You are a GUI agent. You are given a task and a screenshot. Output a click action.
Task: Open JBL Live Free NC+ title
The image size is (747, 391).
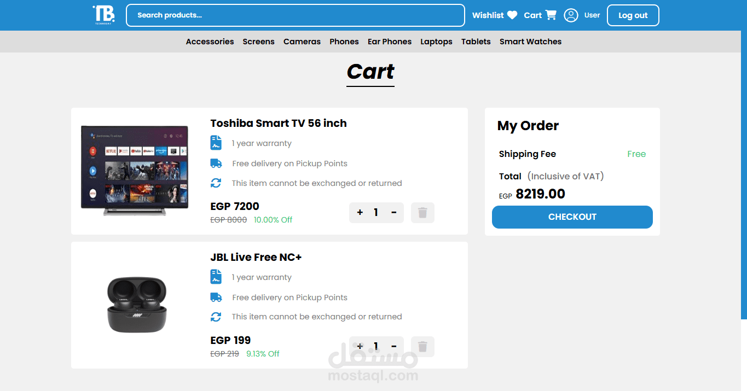(x=256, y=257)
